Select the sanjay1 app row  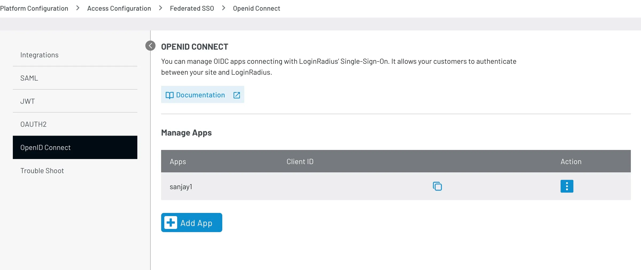click(181, 187)
